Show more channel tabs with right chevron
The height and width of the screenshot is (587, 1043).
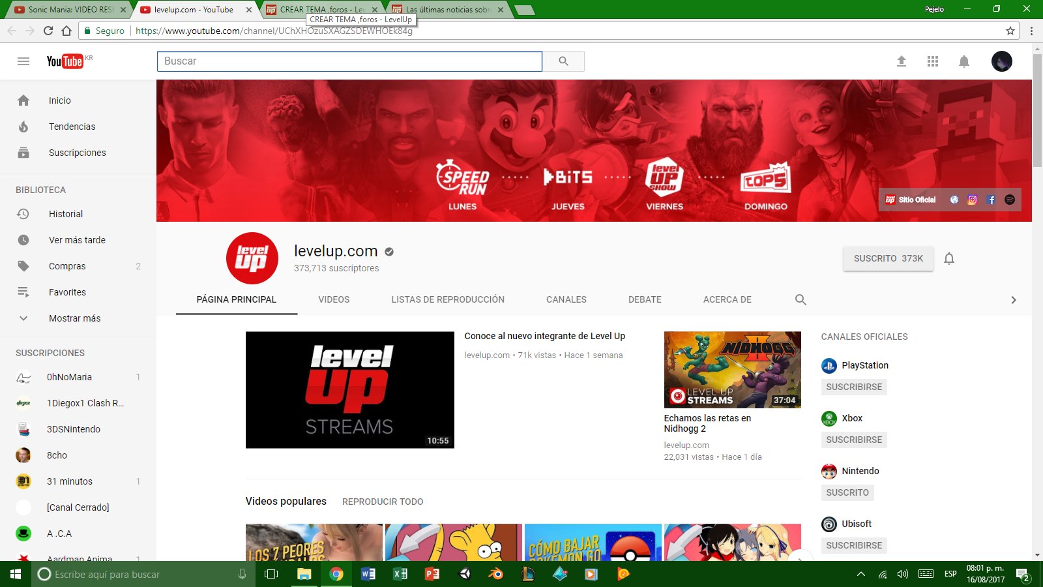click(x=1013, y=300)
